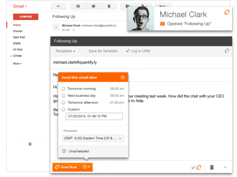Open the Timezone dropdown
237x177 pixels.
coord(93,138)
